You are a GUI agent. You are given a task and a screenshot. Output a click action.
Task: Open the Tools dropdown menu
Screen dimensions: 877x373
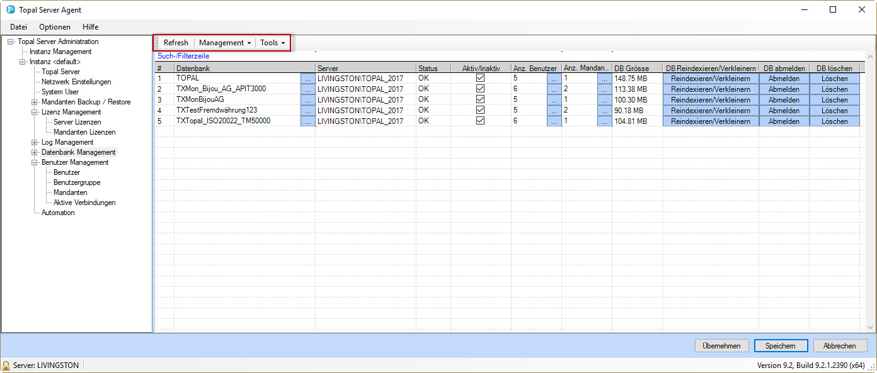click(272, 43)
